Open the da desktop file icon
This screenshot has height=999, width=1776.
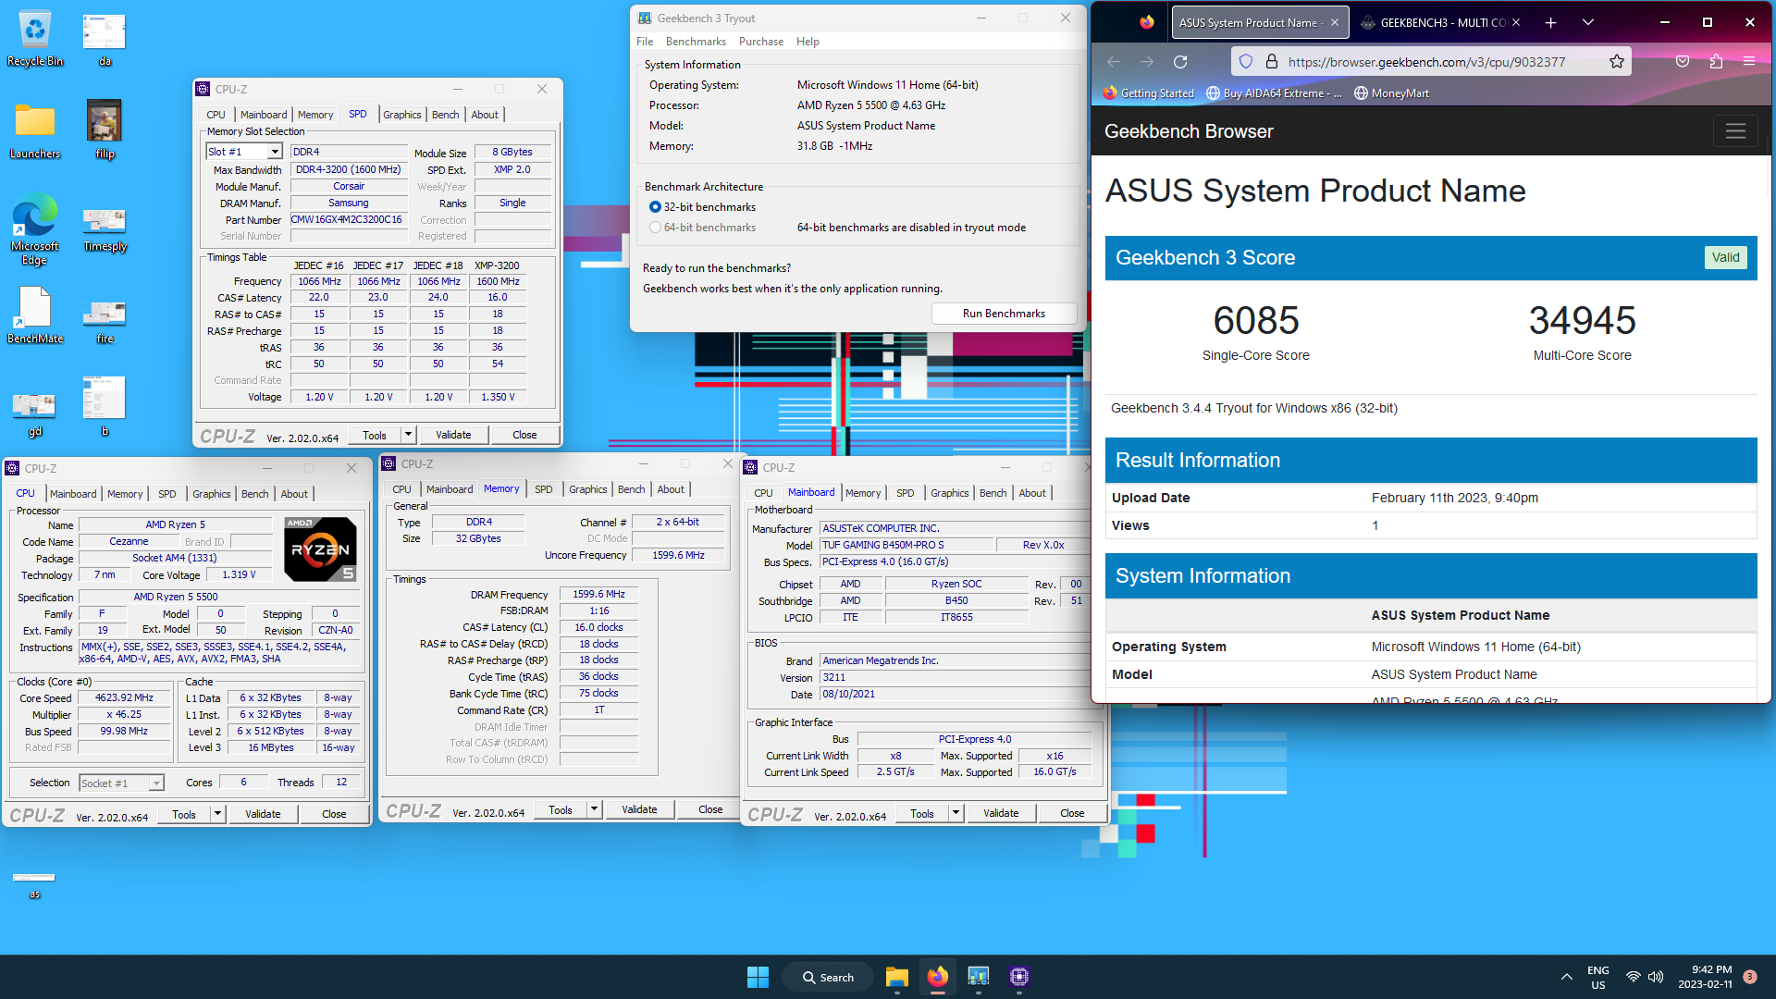point(105,39)
